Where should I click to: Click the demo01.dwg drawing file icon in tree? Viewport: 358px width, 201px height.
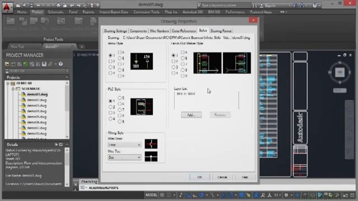[x=23, y=94]
